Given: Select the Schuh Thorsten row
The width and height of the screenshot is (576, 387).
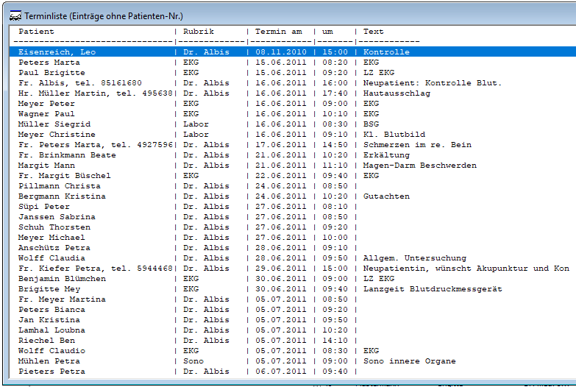Looking at the screenshot, I should pyautogui.click(x=292, y=227).
